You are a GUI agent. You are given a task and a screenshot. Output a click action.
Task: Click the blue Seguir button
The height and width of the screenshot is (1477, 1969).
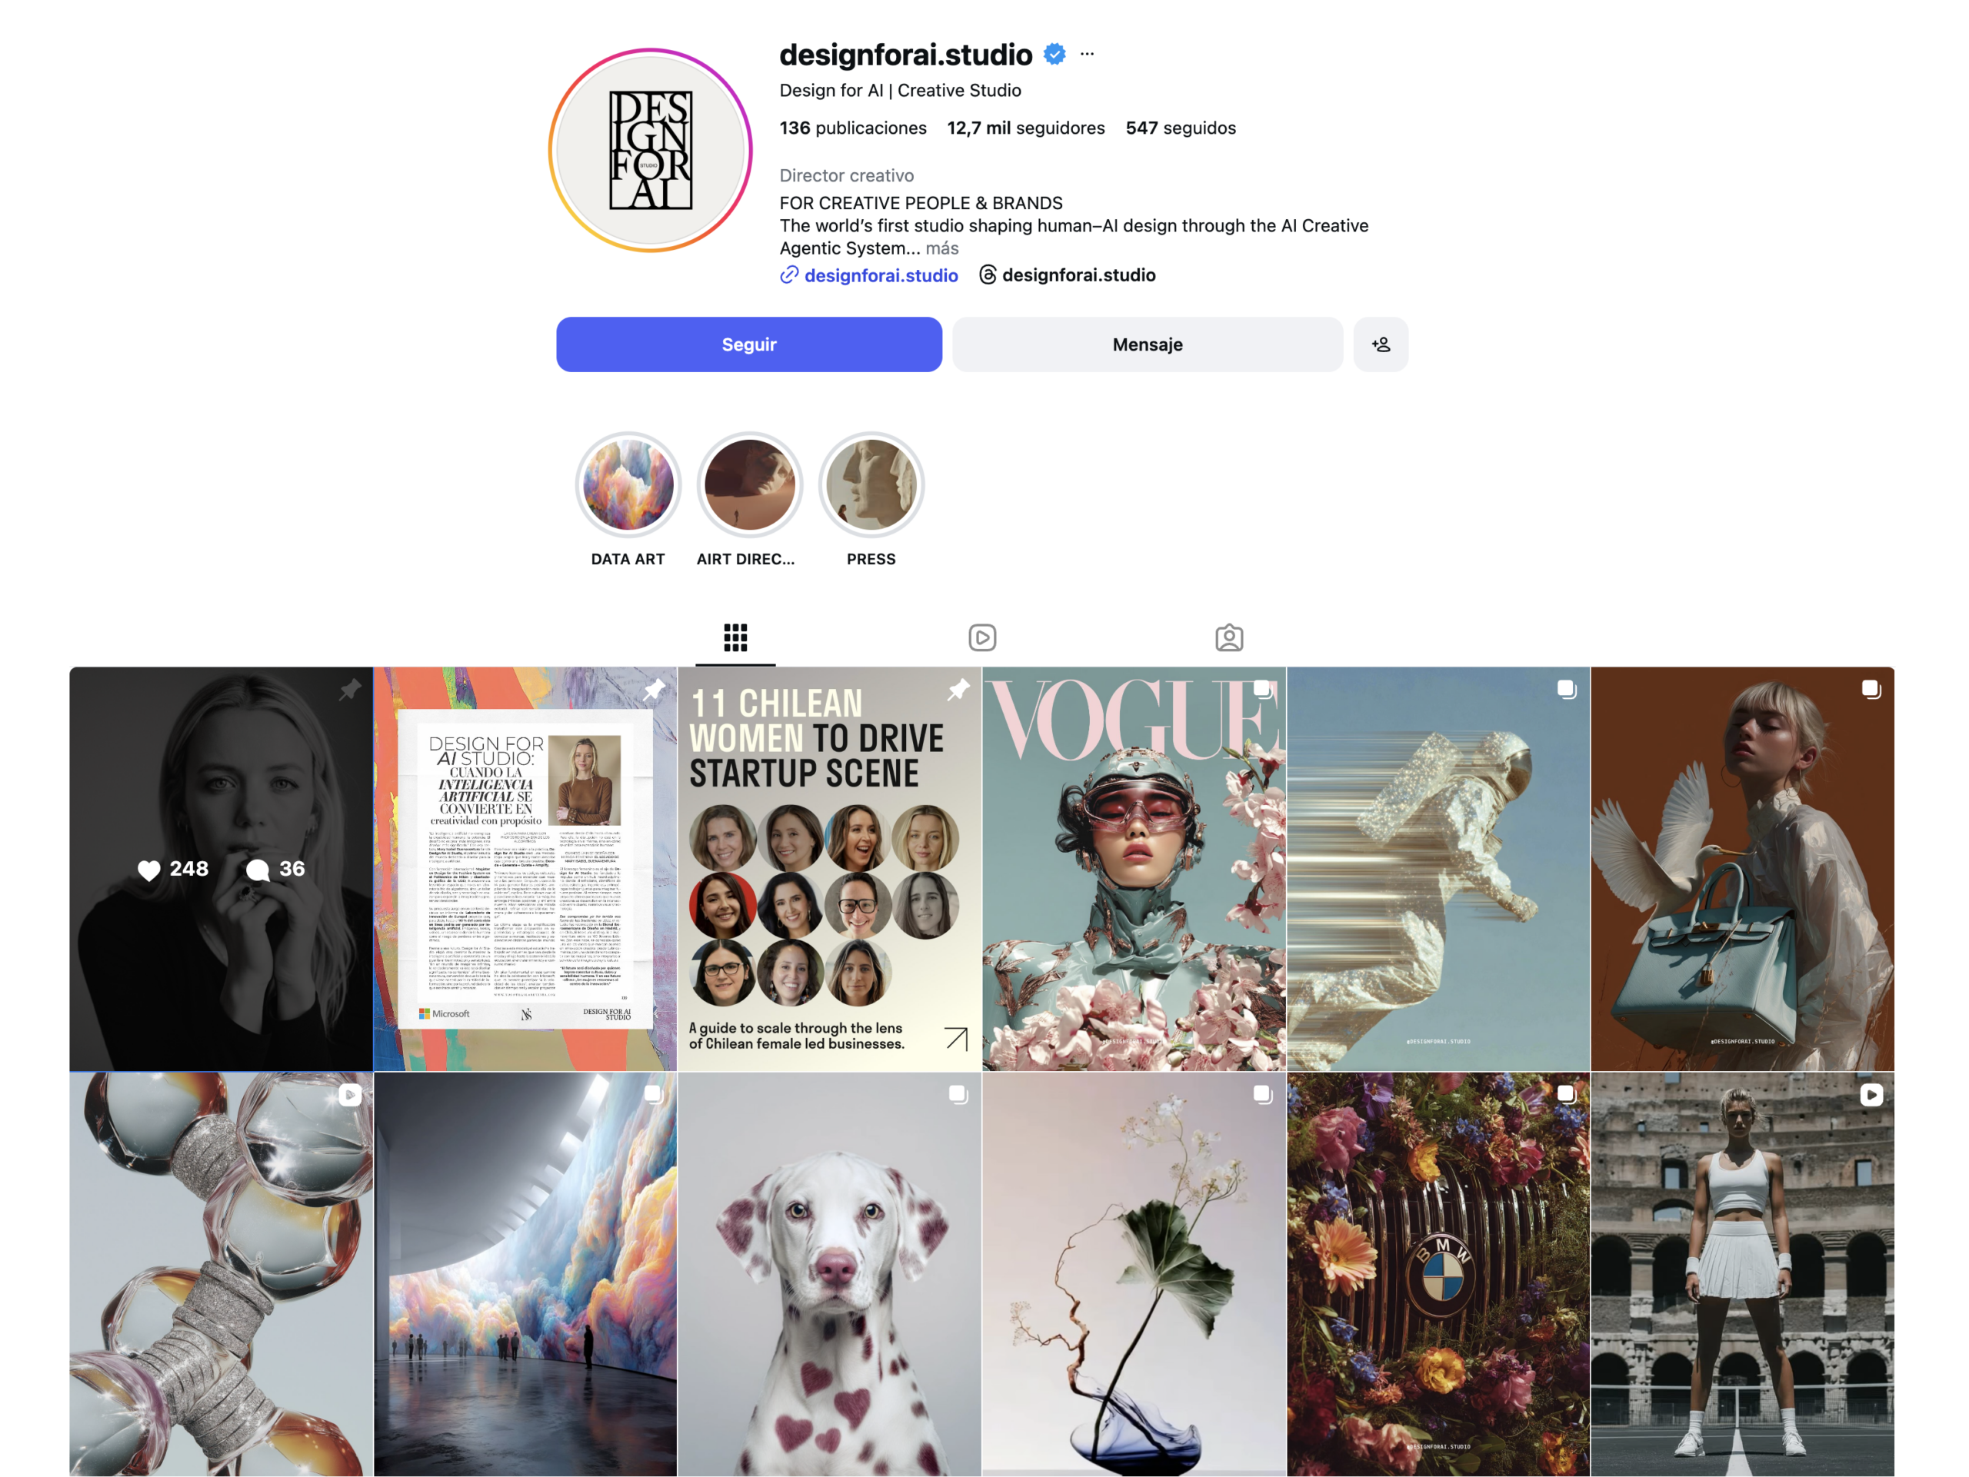748,344
